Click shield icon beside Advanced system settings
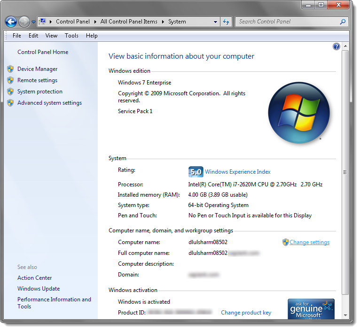 [10, 103]
